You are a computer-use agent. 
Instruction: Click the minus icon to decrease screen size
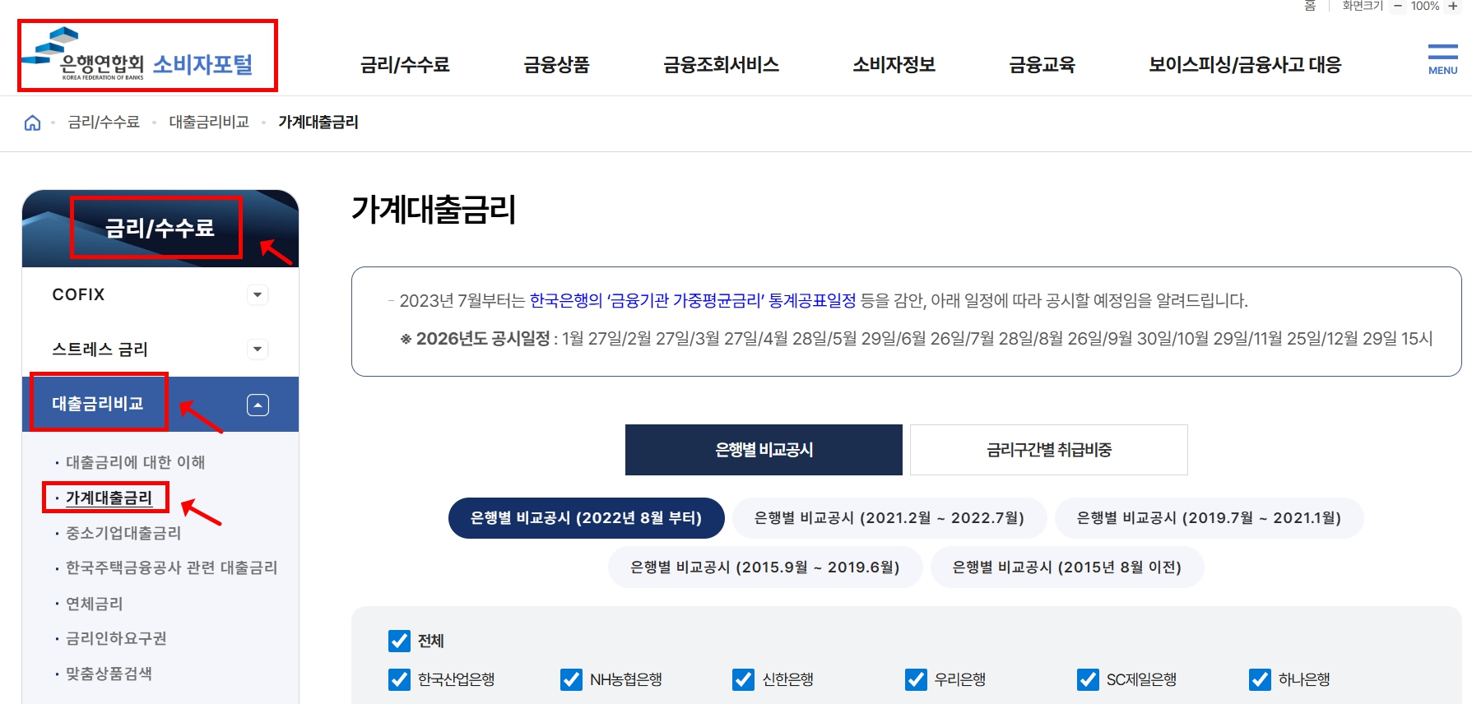click(x=1397, y=6)
